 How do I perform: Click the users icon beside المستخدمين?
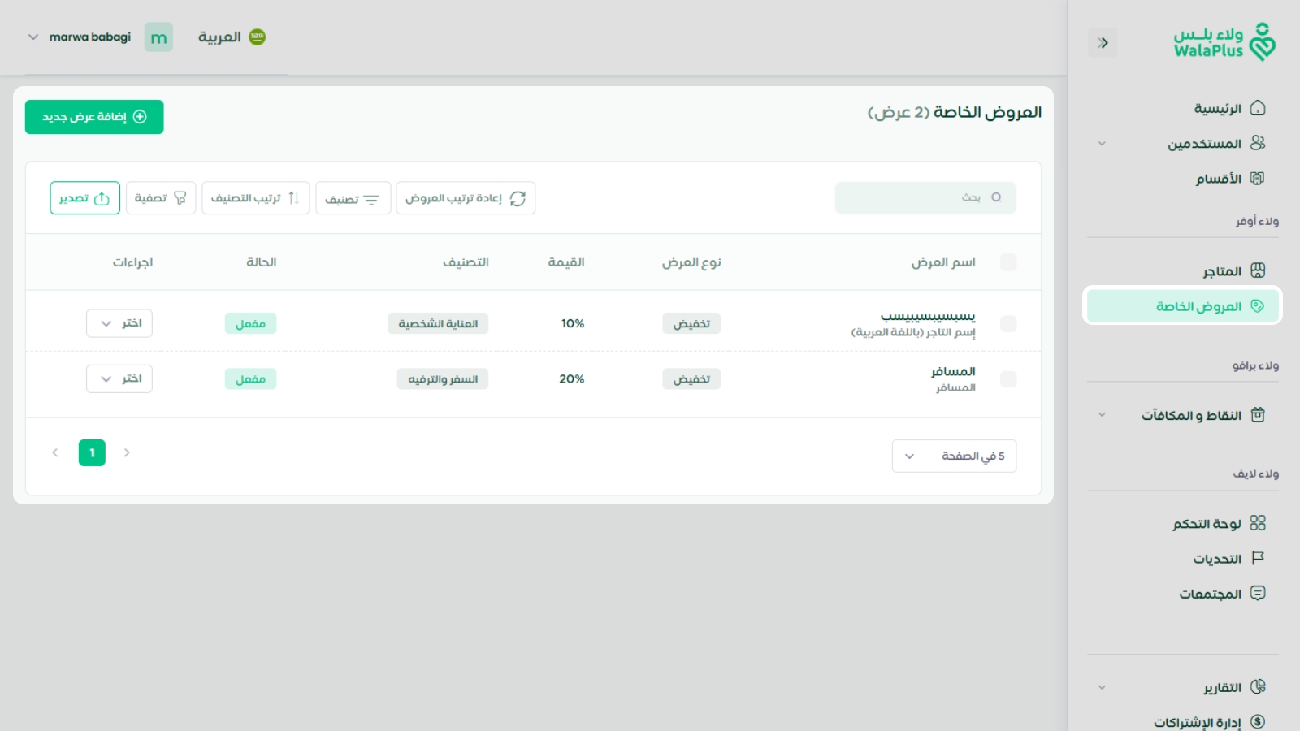tap(1258, 143)
